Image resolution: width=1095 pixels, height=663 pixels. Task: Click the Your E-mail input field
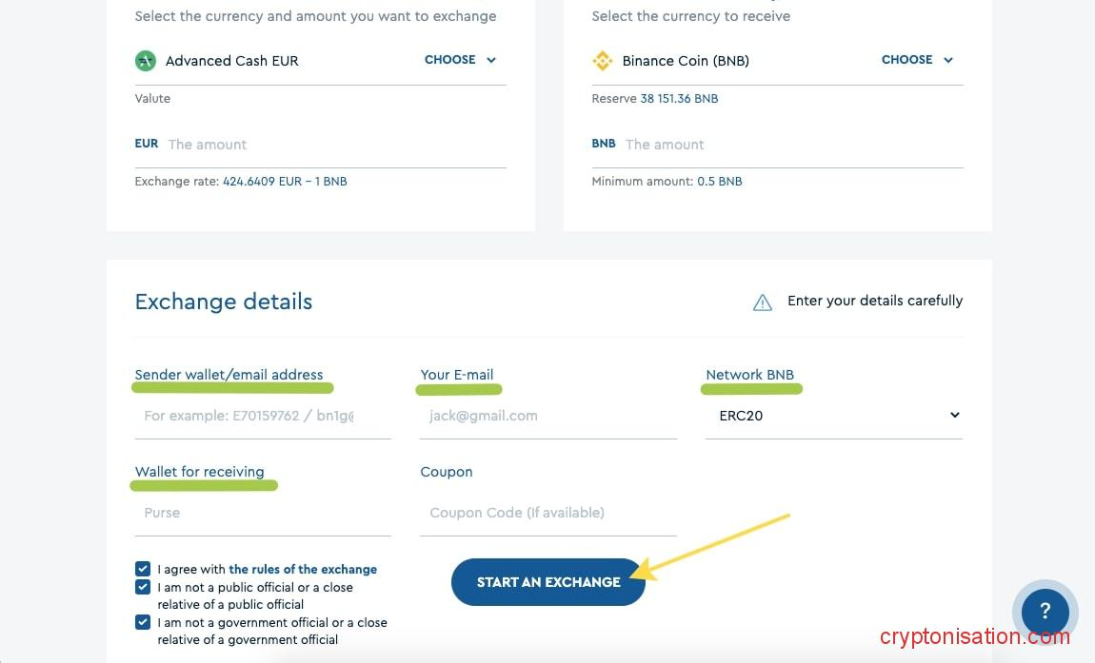tap(547, 416)
